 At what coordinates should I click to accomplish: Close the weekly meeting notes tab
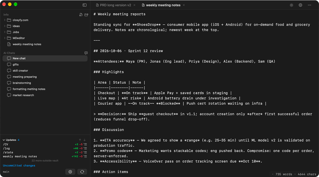pos(184,5)
